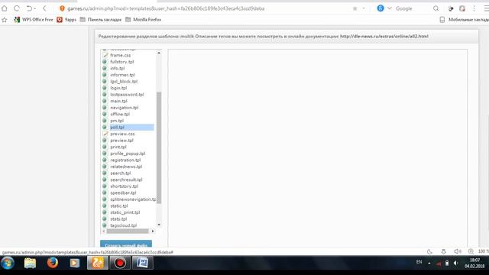Select static.tpl file

(x=119, y=205)
